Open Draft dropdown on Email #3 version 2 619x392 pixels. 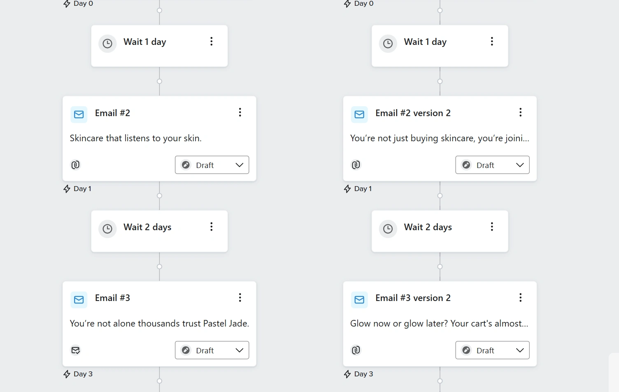pos(492,350)
